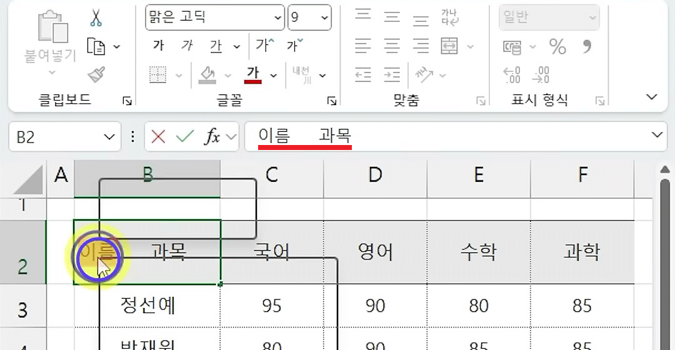This screenshot has height=350, width=675.
Task: Open the 클립보드 dialog launcher
Action: pyautogui.click(x=127, y=101)
